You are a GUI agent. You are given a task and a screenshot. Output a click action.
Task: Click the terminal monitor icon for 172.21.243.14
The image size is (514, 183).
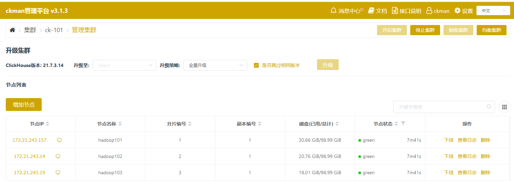click(58, 156)
